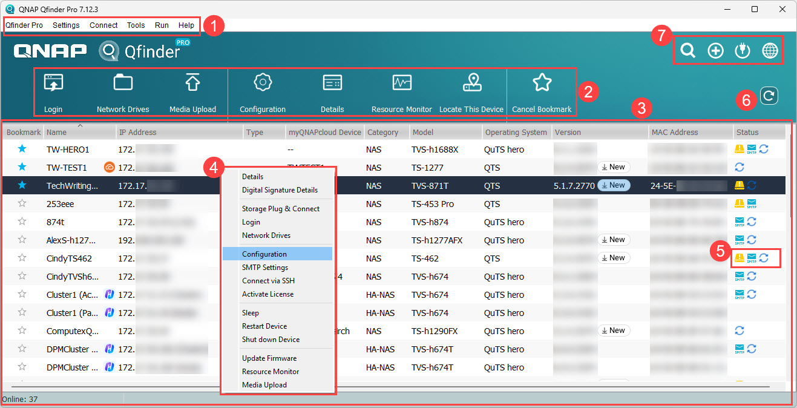Click the refresh device list button

(x=769, y=96)
